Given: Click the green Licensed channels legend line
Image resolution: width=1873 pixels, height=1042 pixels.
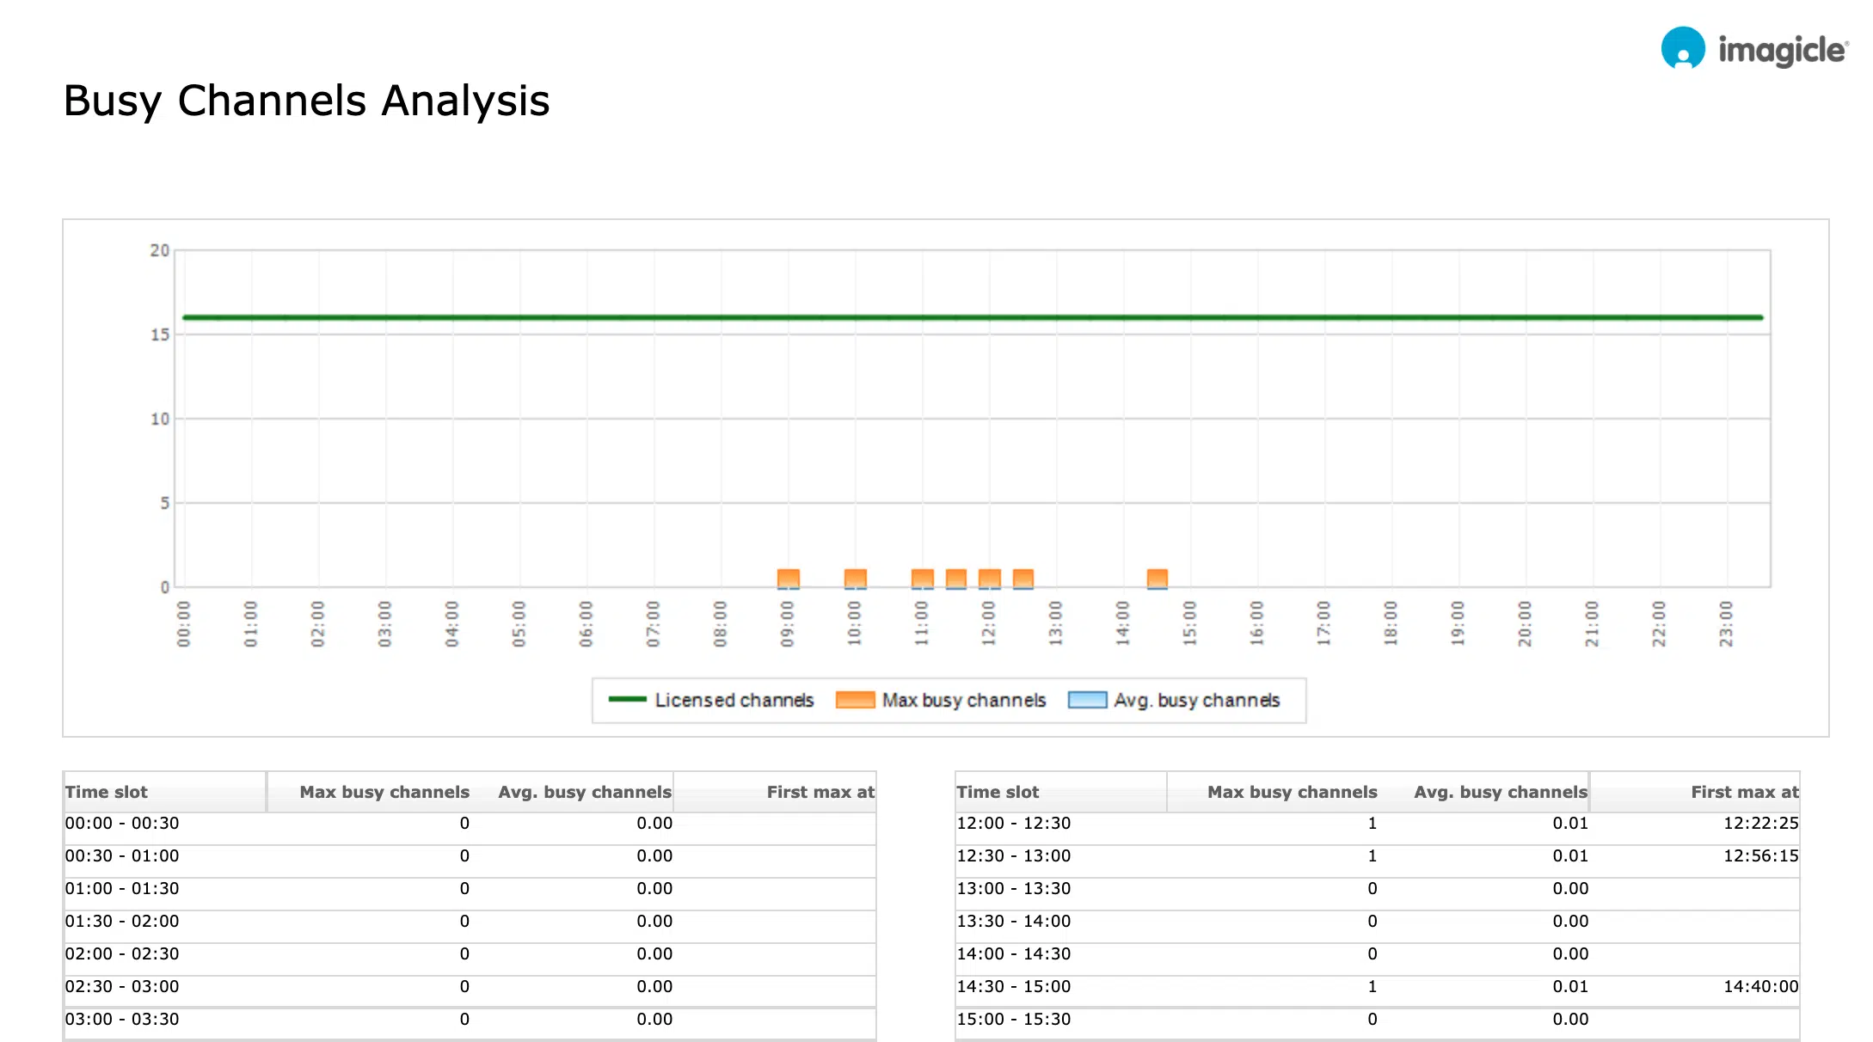Looking at the screenshot, I should (x=627, y=700).
